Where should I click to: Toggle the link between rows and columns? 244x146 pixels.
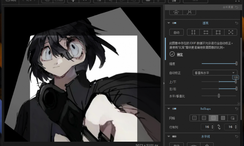tap(218, 127)
